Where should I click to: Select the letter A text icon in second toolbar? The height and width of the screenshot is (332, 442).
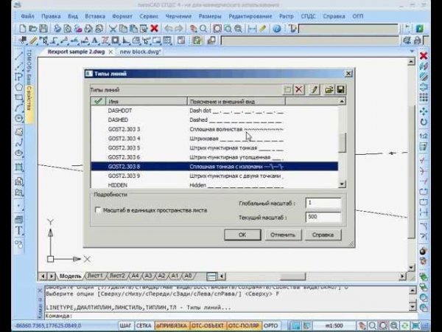[95, 41]
